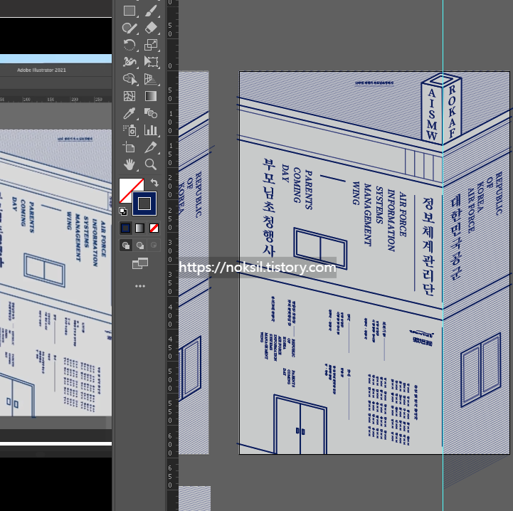Choose the Artboard tool
This screenshot has height=511, width=513.
click(129, 147)
